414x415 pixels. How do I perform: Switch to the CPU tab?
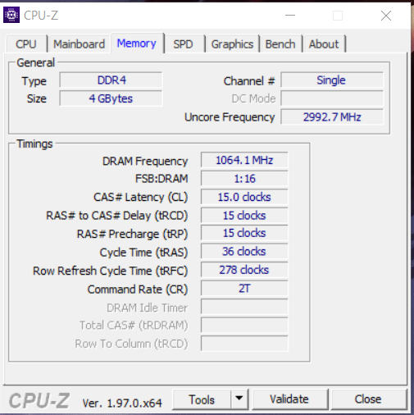26,44
